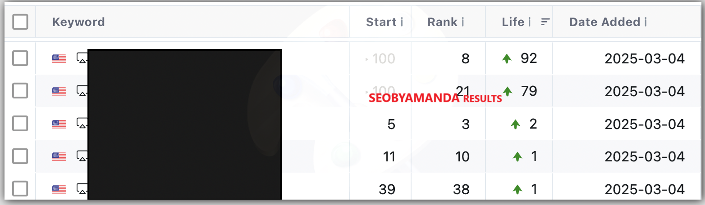Click the 2025-03-04 date in the rank 3 row

coord(645,124)
